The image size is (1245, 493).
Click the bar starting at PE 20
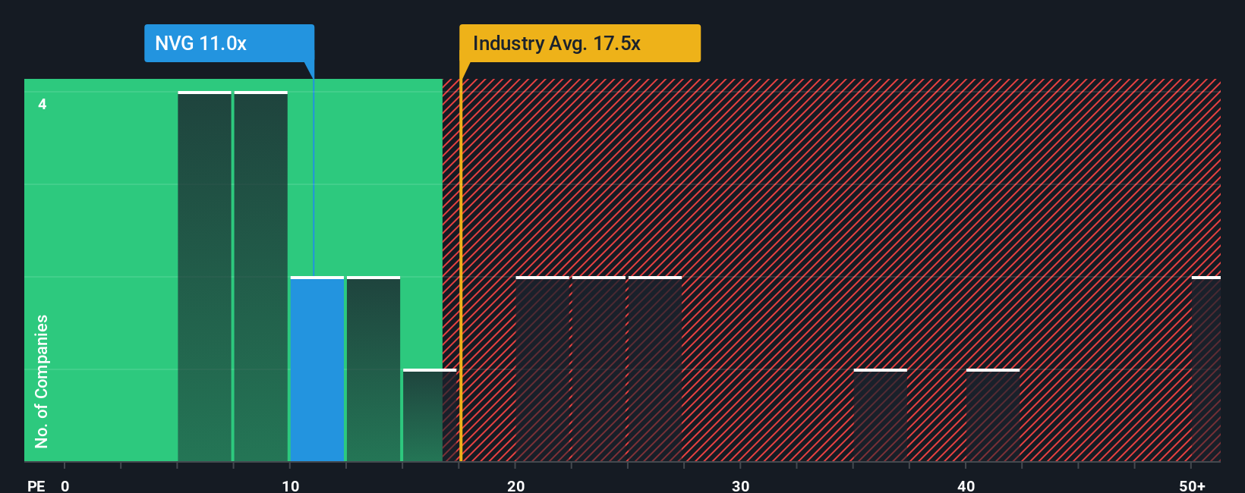[542, 369]
